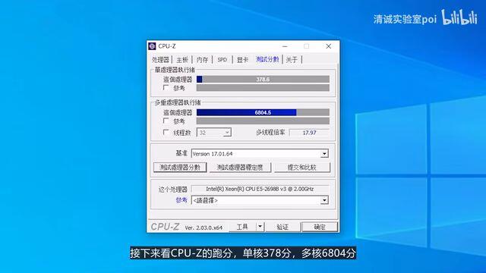Close the CPU-Z window
This screenshot has height=273, width=486.
[x=329, y=46]
